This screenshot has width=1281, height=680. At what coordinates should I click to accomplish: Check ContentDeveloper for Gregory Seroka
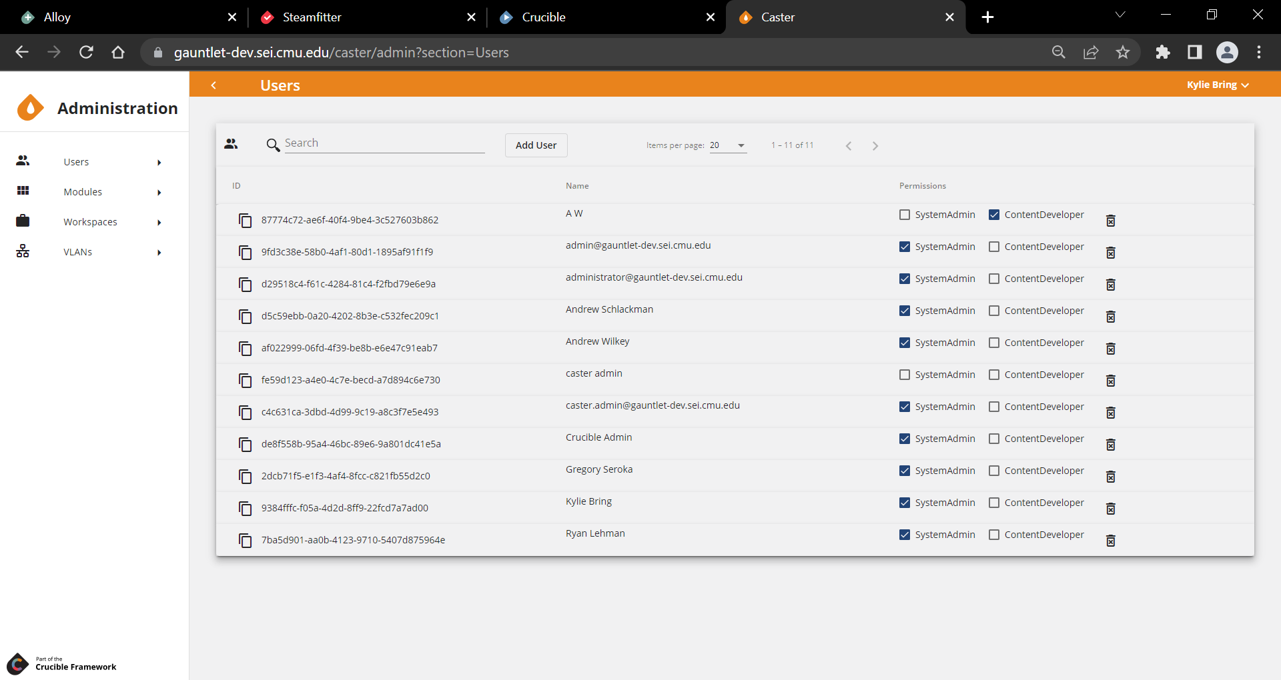click(994, 471)
